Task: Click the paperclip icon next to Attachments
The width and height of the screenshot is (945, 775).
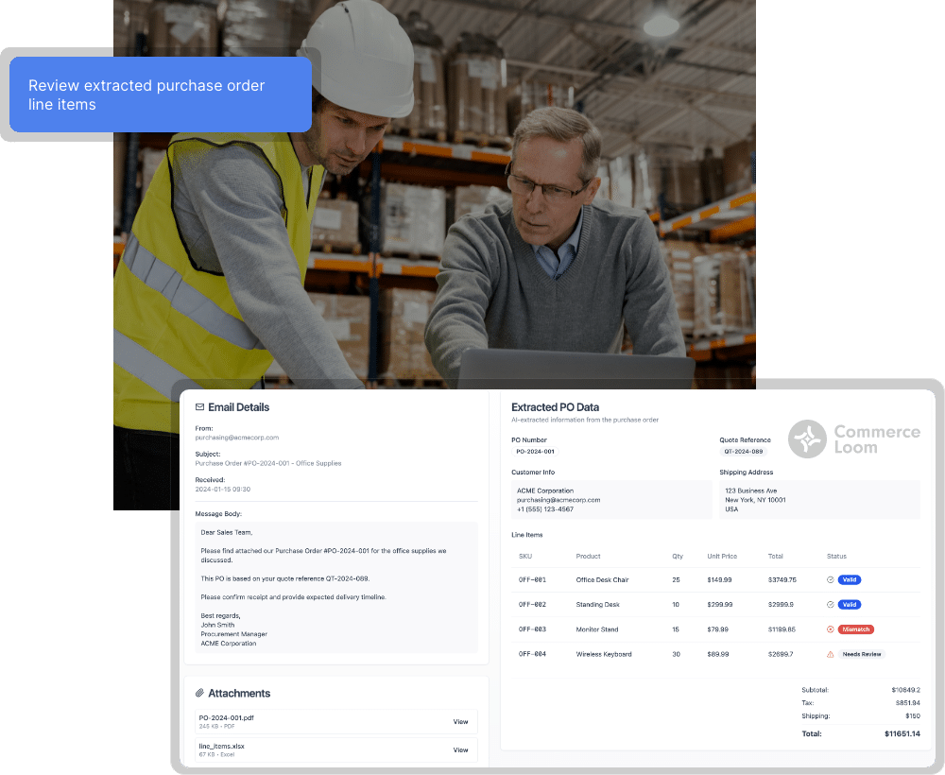Action: (198, 693)
